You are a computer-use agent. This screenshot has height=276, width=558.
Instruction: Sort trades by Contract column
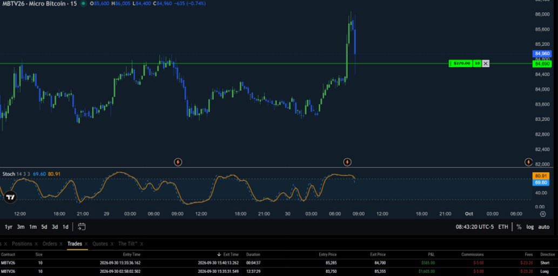(8, 254)
